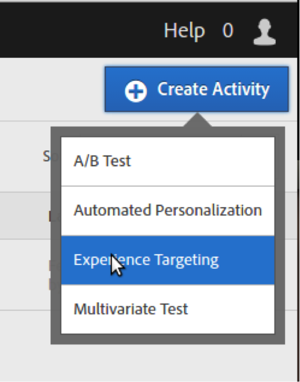Click the plus icon on Create Activity

coord(136,91)
